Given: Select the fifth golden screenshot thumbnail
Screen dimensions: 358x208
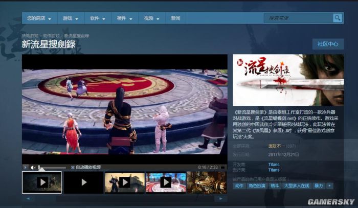Looking at the screenshot, I should [x=207, y=182].
